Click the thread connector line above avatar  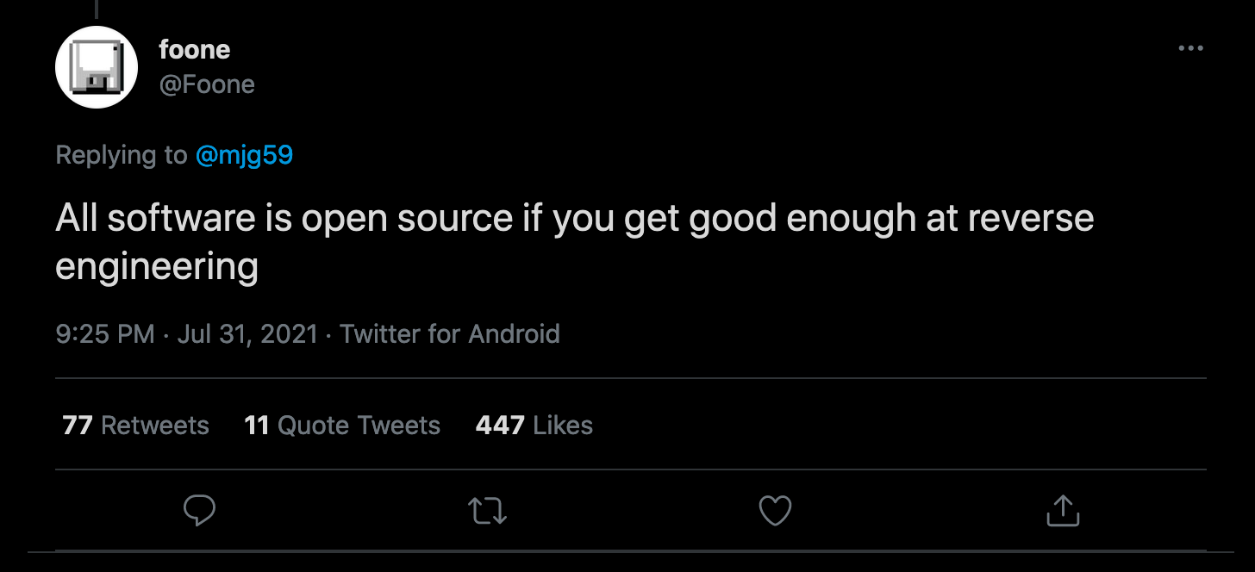coord(97,9)
